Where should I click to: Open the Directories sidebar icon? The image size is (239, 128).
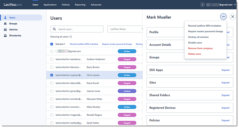coord(5,35)
